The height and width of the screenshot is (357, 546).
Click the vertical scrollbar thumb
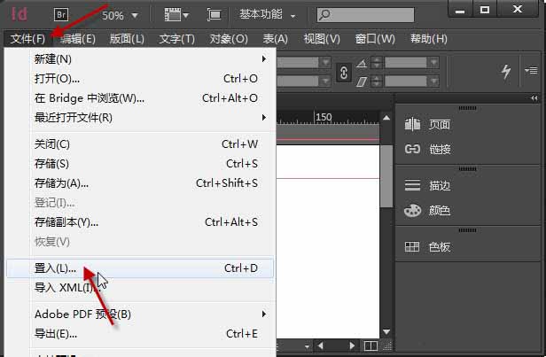[x=386, y=176]
